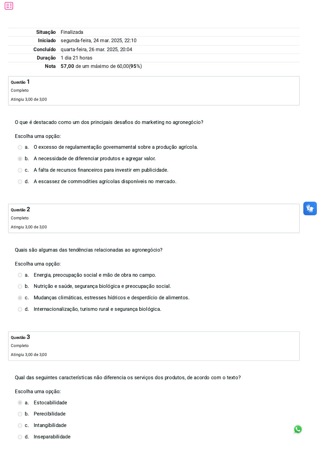
Task: Pick radio for Nutrição e saúde answer
Action: pos(20,287)
